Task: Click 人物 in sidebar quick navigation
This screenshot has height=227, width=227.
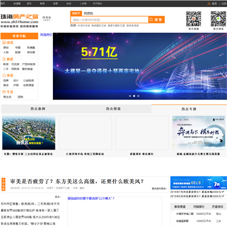Action: click(x=6, y=52)
